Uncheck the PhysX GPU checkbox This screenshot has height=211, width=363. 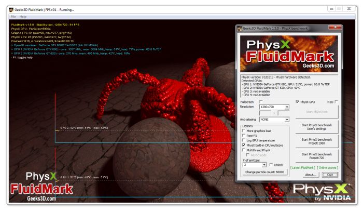click(x=297, y=102)
